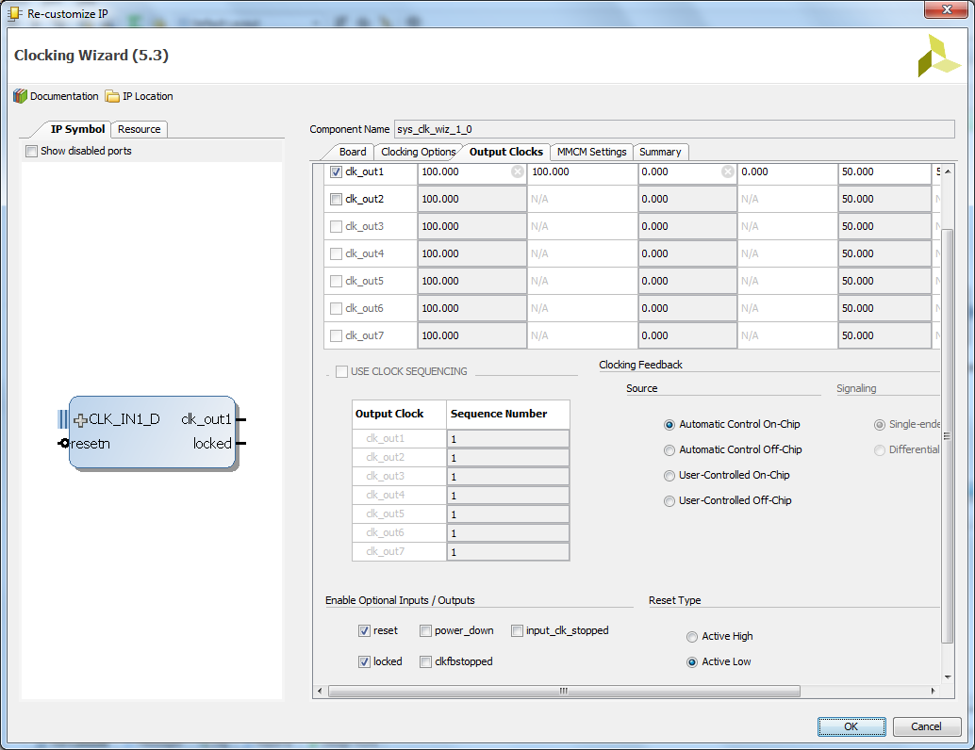Screen dimensions: 975x750
Task: Open the Documentation book icon
Action: point(21,96)
